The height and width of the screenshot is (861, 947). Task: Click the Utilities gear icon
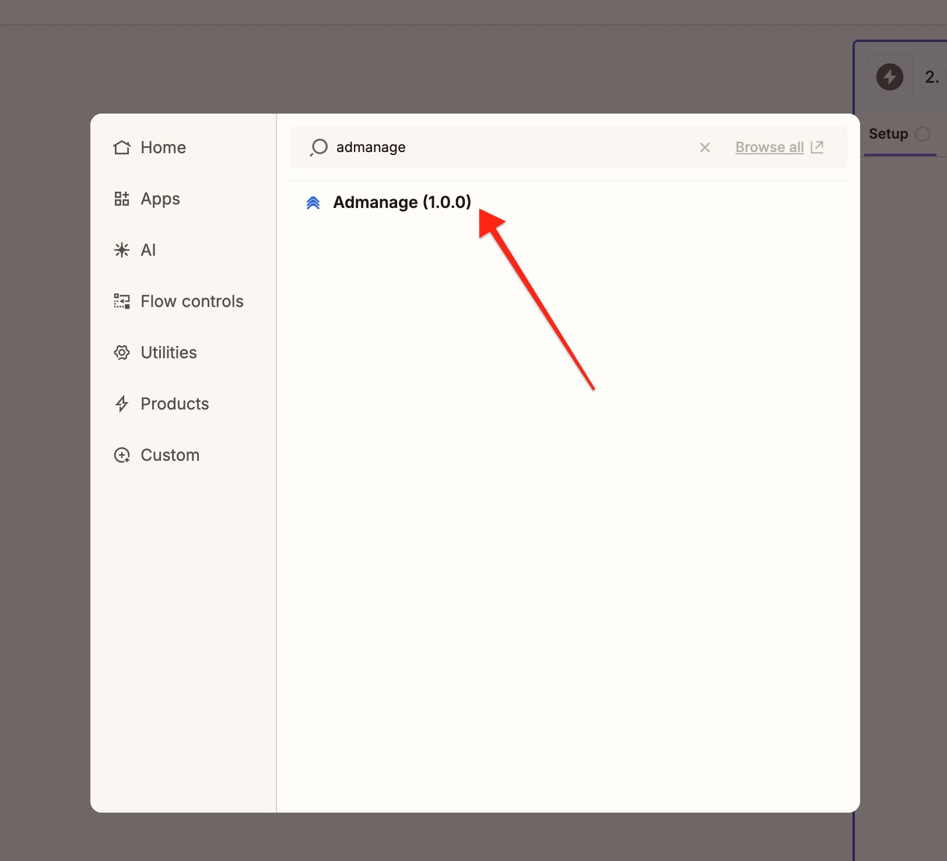122,352
